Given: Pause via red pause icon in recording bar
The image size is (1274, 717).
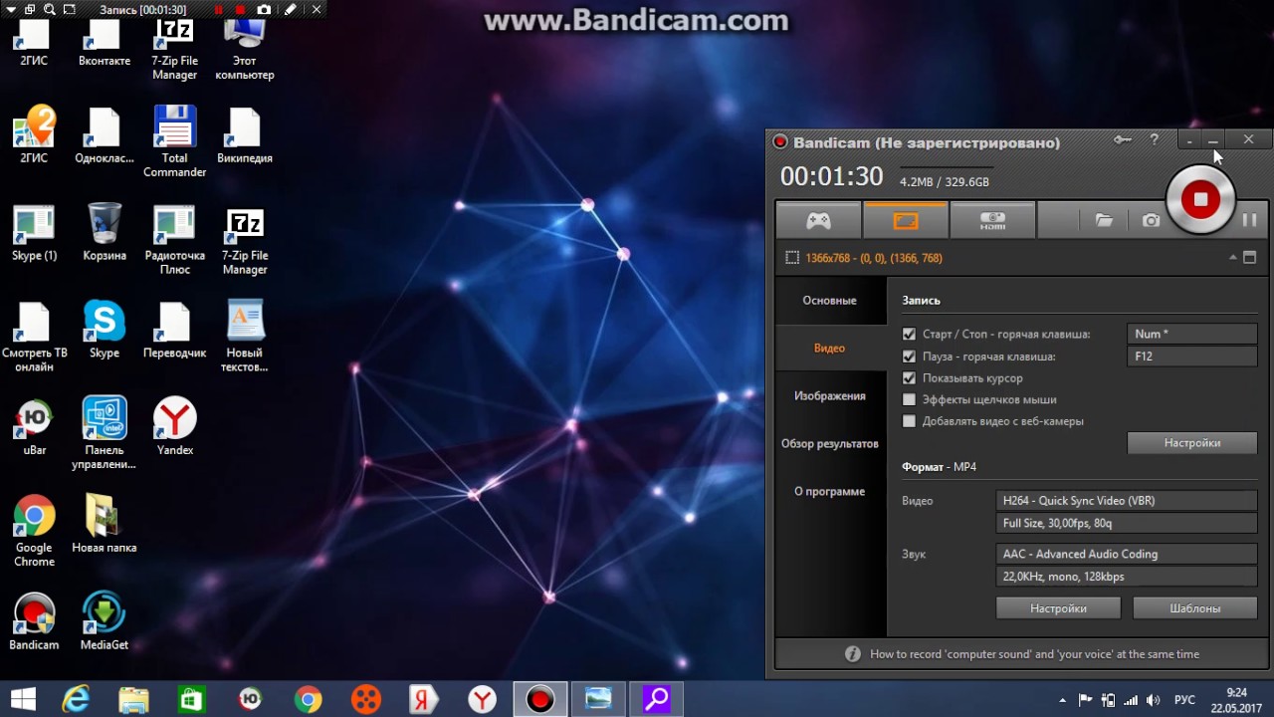Looking at the screenshot, I should click(219, 10).
